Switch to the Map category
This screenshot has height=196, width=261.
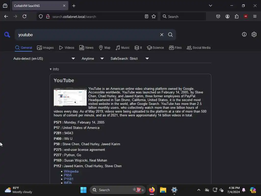(x=105, y=48)
